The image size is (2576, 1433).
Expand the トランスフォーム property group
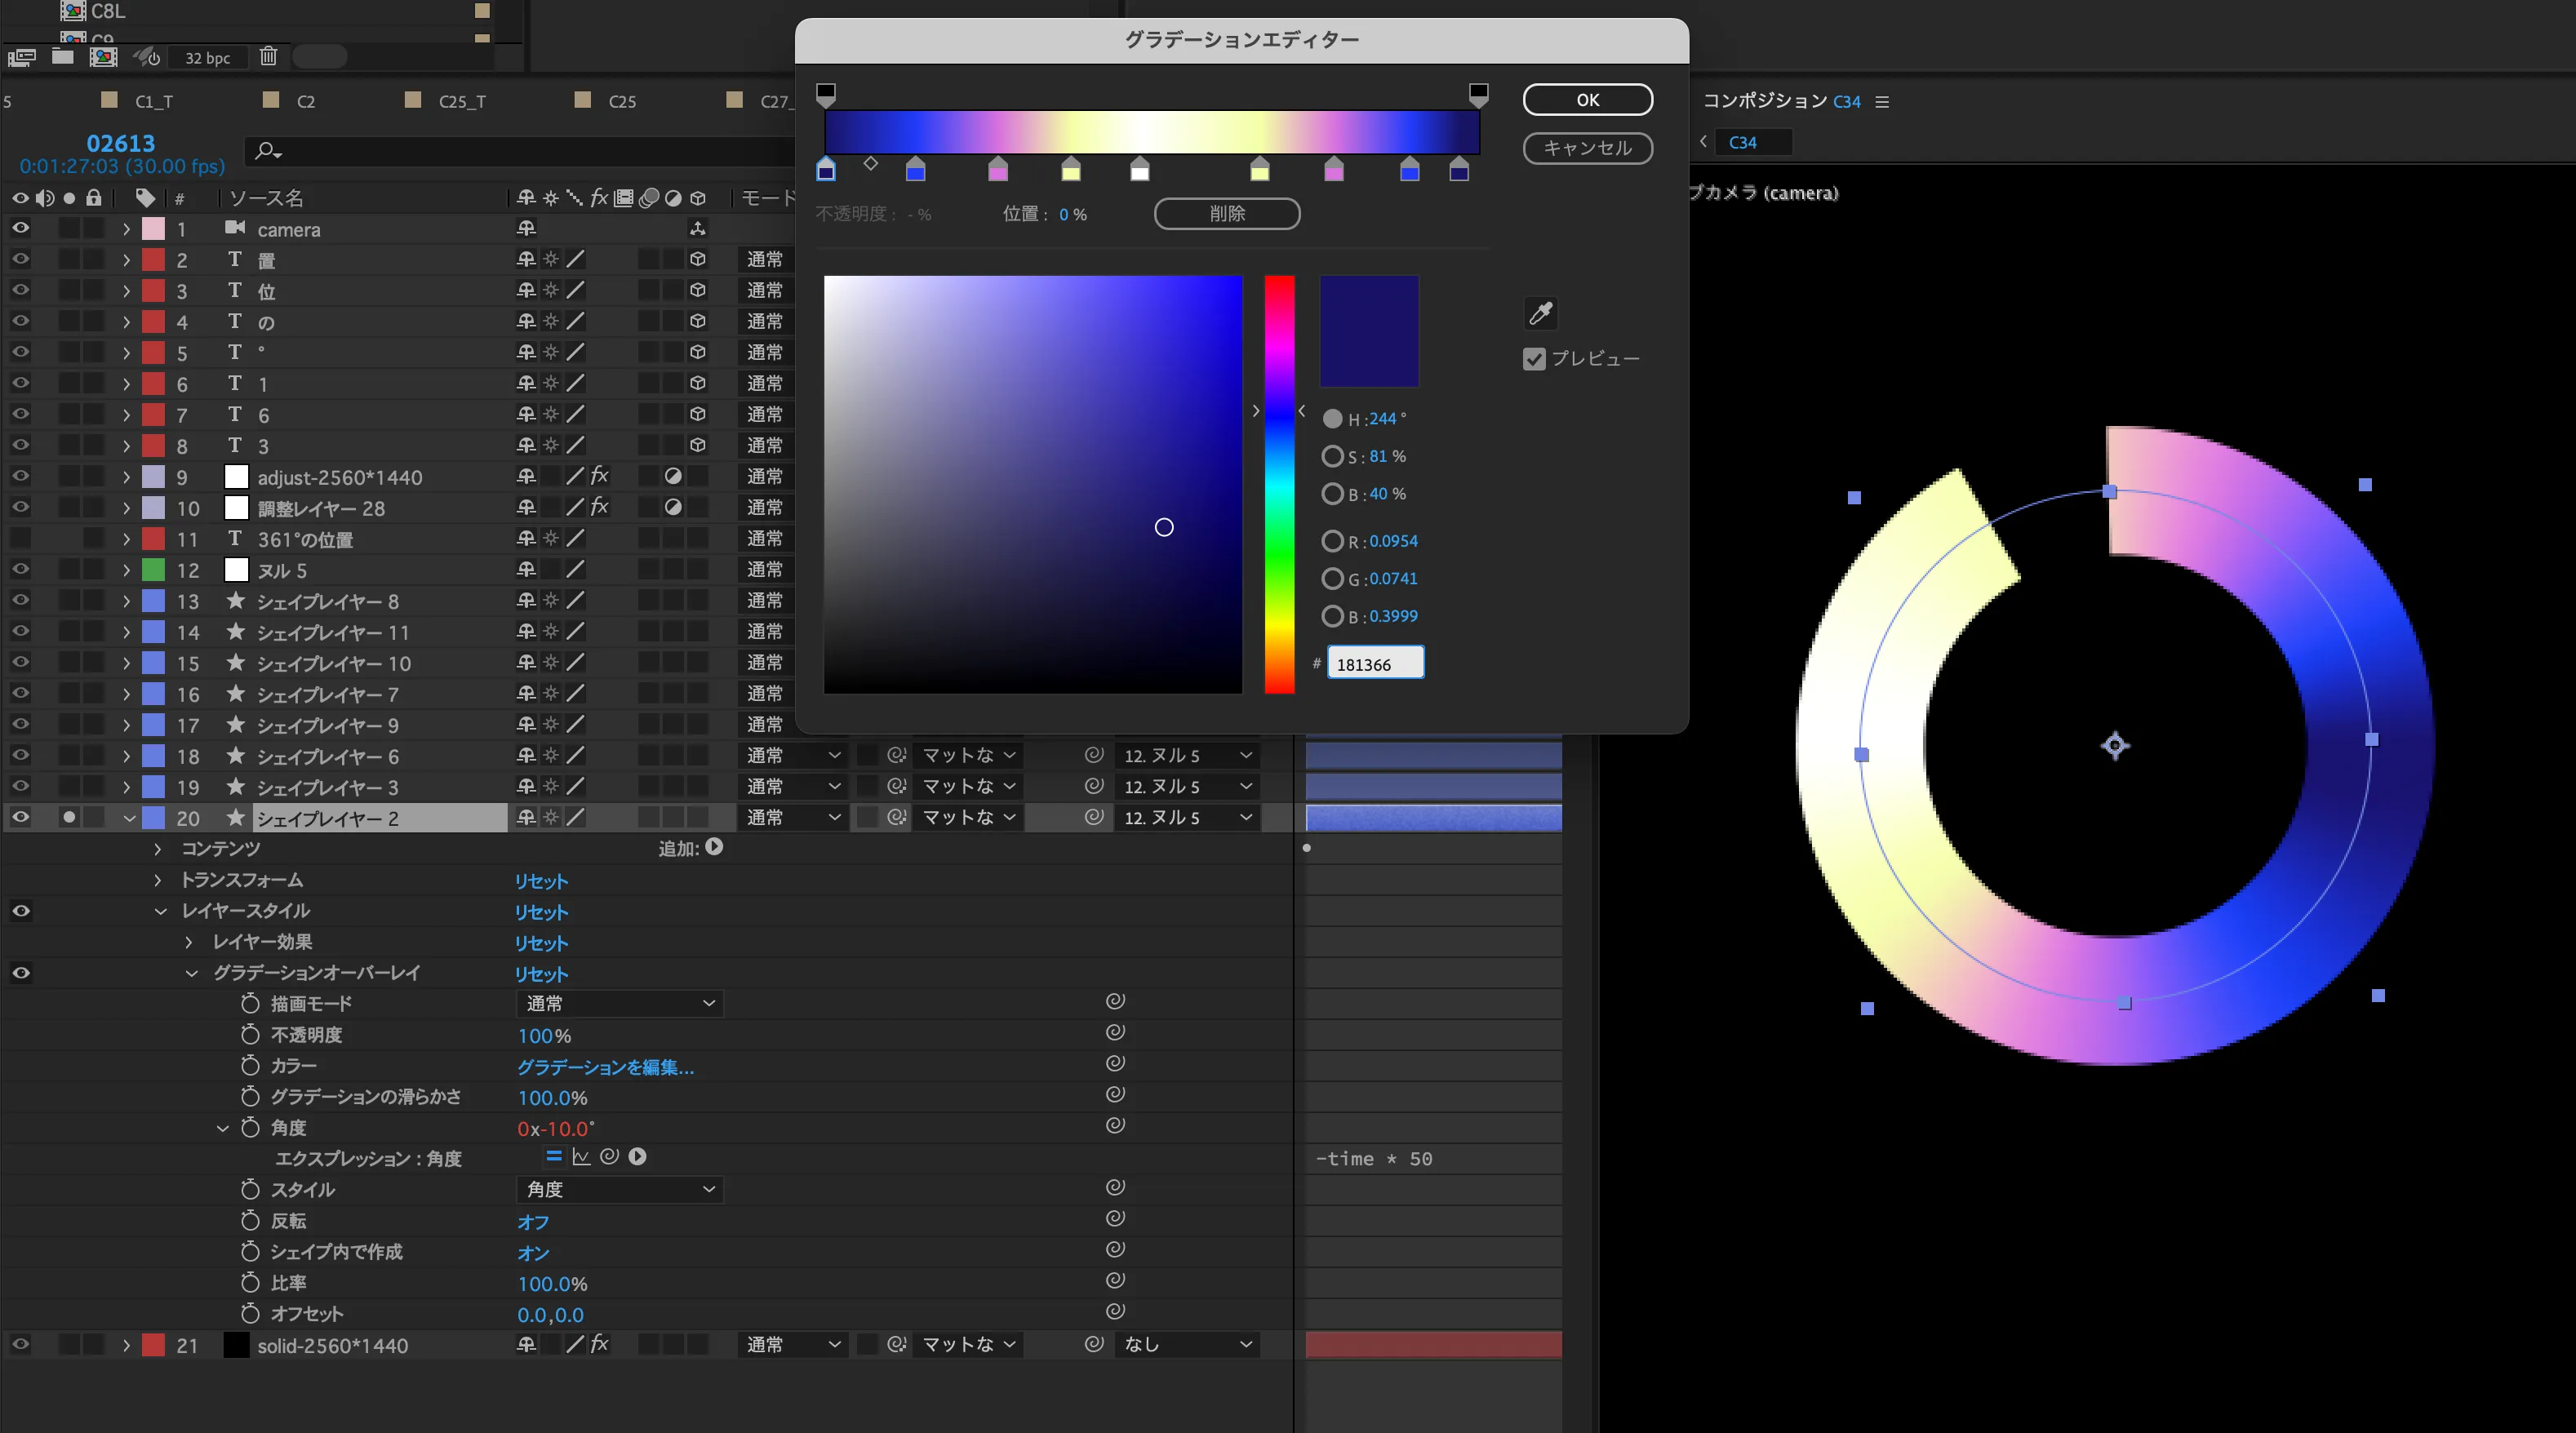(x=157, y=880)
